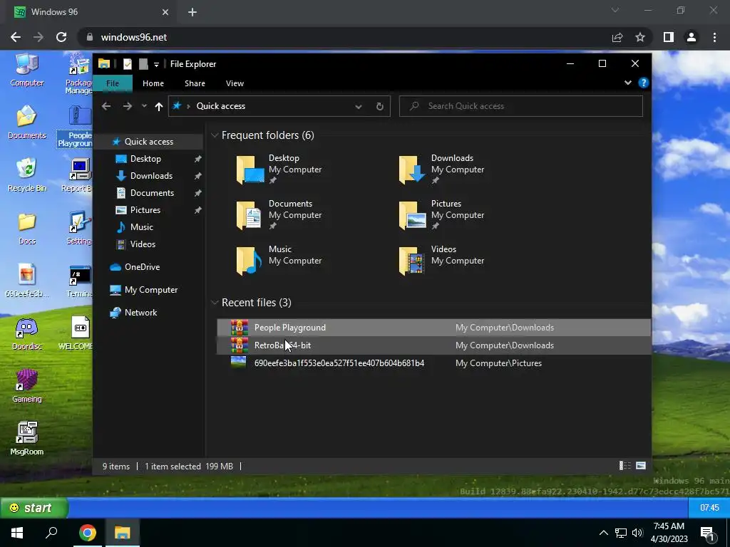Open the Settings desktop shortcut
Screen dimensions: 730x547
pos(80,229)
